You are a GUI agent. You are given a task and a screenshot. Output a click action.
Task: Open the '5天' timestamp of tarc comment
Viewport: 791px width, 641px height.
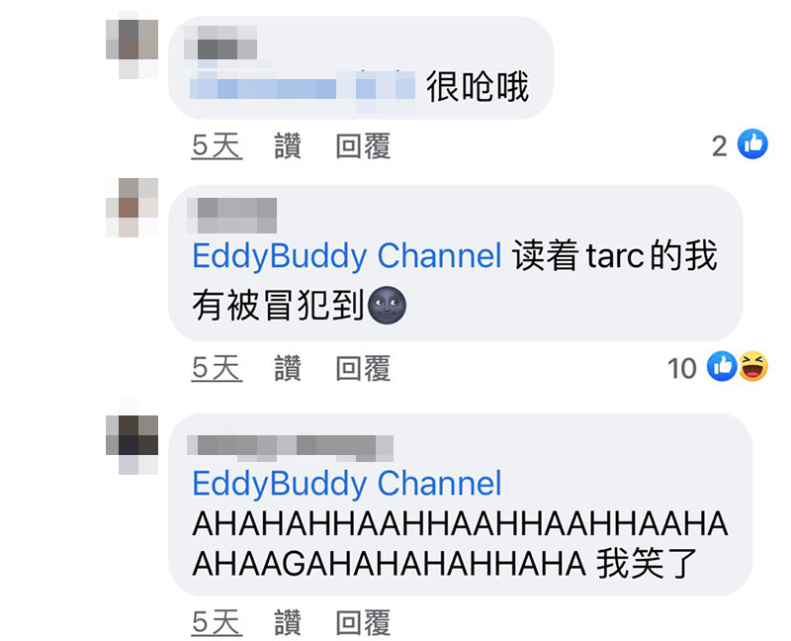tap(217, 367)
